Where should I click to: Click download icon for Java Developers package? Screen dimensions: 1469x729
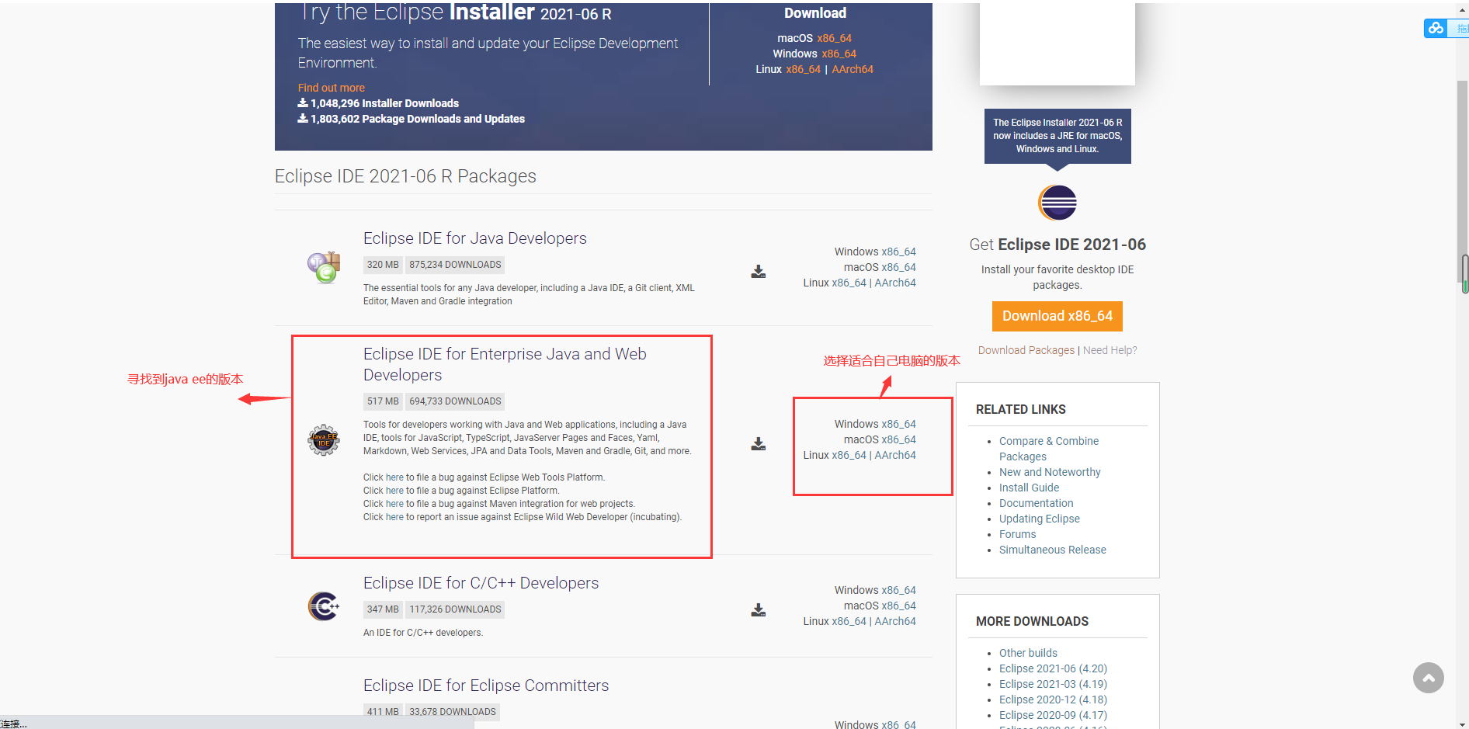pos(759,272)
